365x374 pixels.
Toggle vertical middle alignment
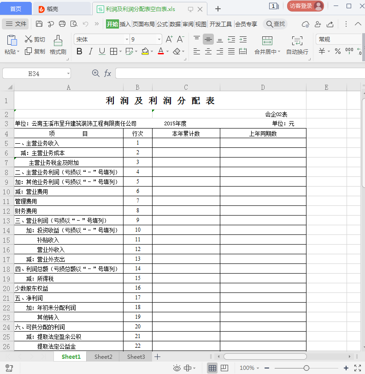208,39
